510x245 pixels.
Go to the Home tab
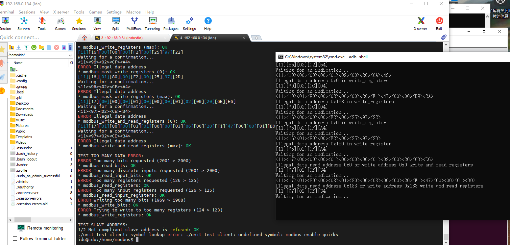coord(85,38)
